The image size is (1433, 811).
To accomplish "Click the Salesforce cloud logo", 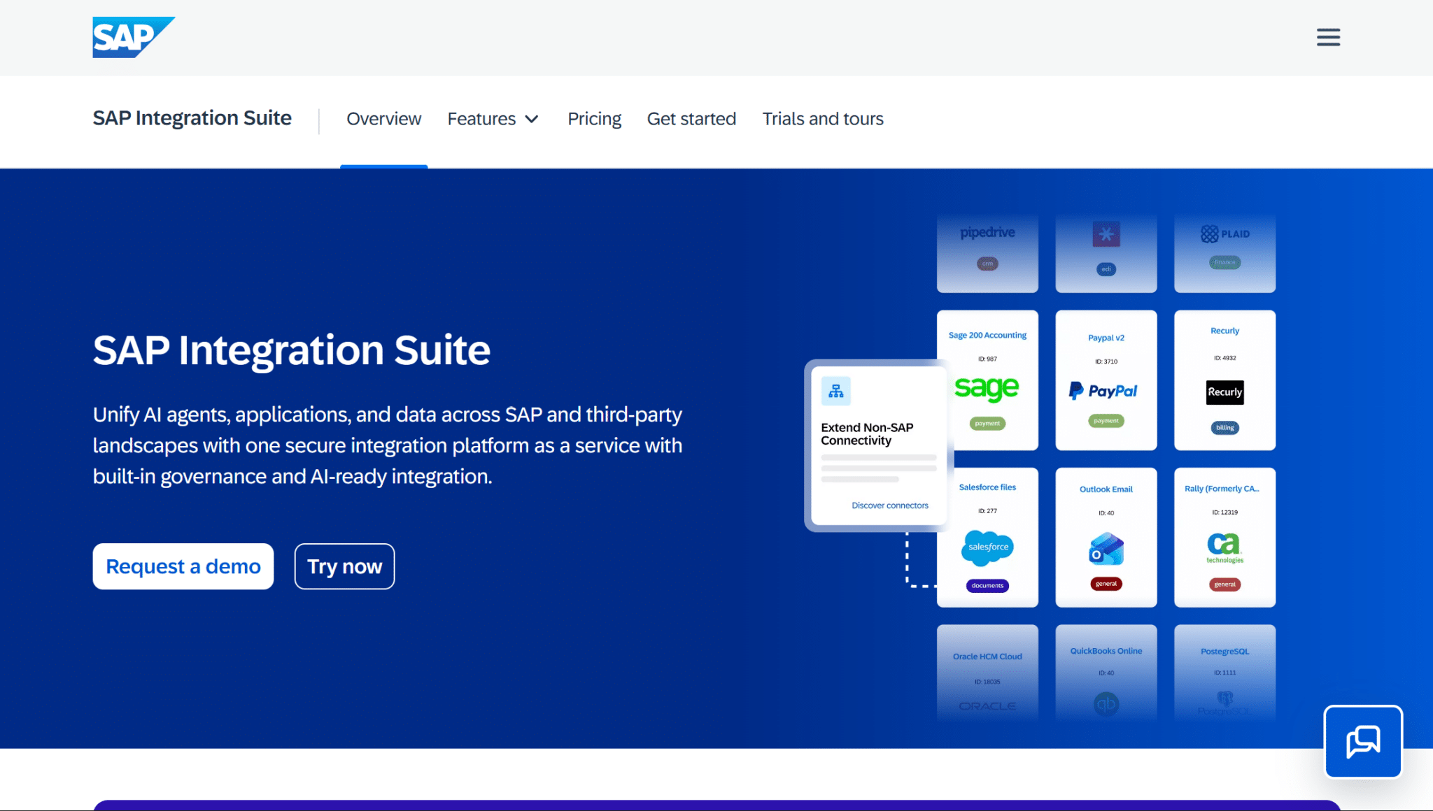I will 987,547.
